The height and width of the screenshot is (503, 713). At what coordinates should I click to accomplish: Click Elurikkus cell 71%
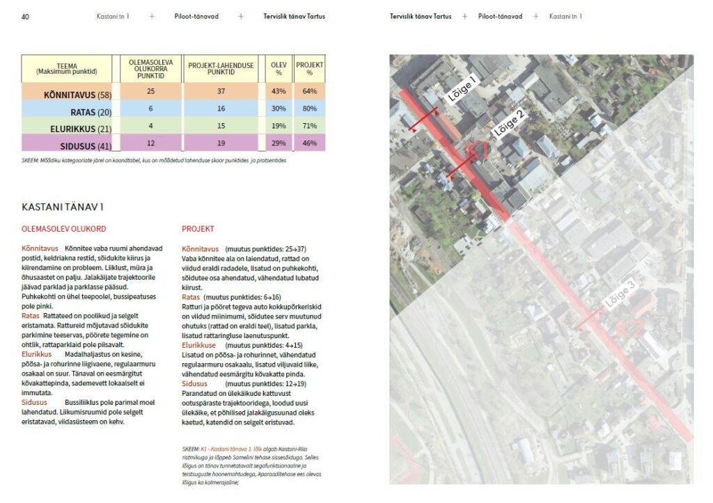[x=310, y=126]
